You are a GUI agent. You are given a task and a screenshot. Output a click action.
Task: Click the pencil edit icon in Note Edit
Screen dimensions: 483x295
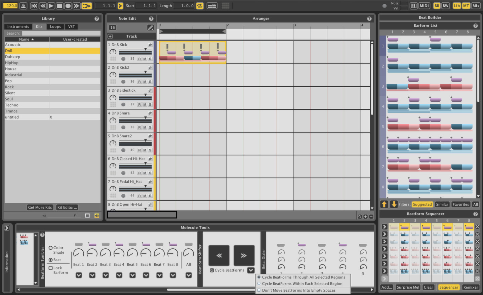tap(151, 28)
